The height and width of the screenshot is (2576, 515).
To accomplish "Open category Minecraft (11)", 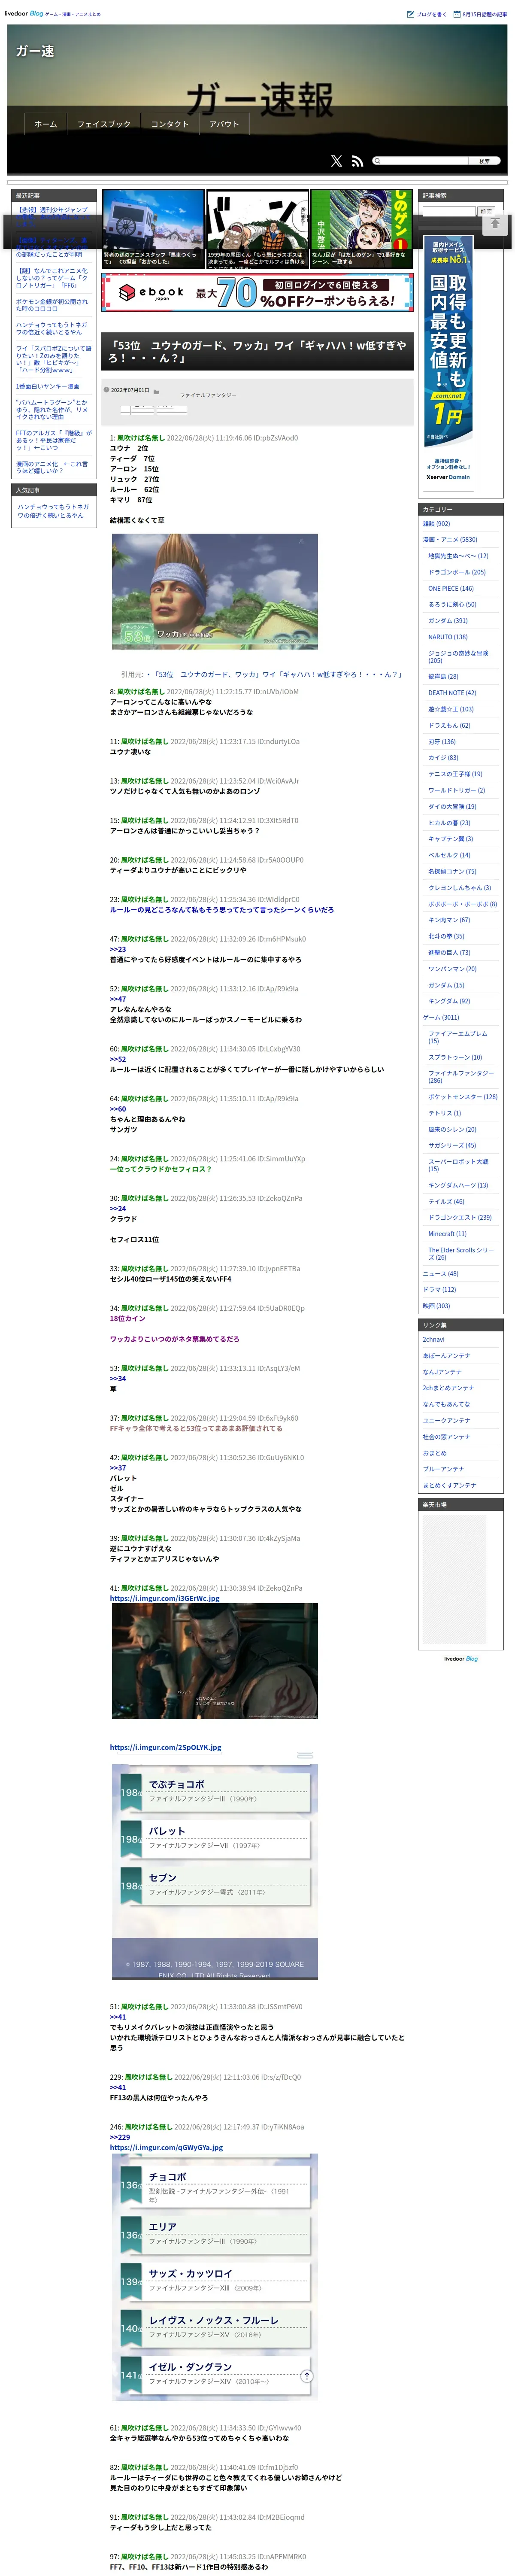I will click(447, 1234).
